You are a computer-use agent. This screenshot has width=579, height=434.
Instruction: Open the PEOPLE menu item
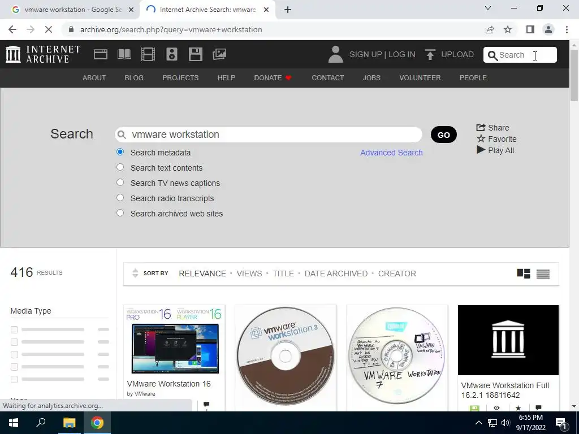click(x=473, y=78)
